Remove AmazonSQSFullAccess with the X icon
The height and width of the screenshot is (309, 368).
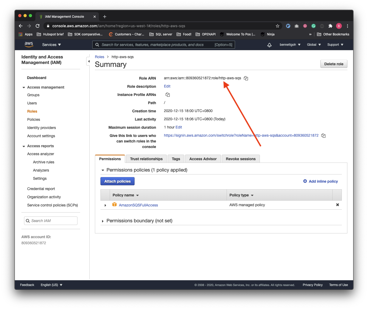point(337,205)
